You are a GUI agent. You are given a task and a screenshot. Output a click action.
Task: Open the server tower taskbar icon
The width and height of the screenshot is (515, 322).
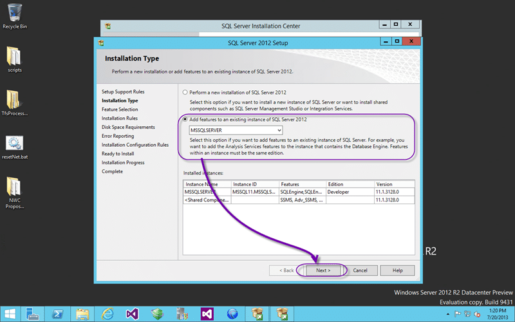(182, 314)
